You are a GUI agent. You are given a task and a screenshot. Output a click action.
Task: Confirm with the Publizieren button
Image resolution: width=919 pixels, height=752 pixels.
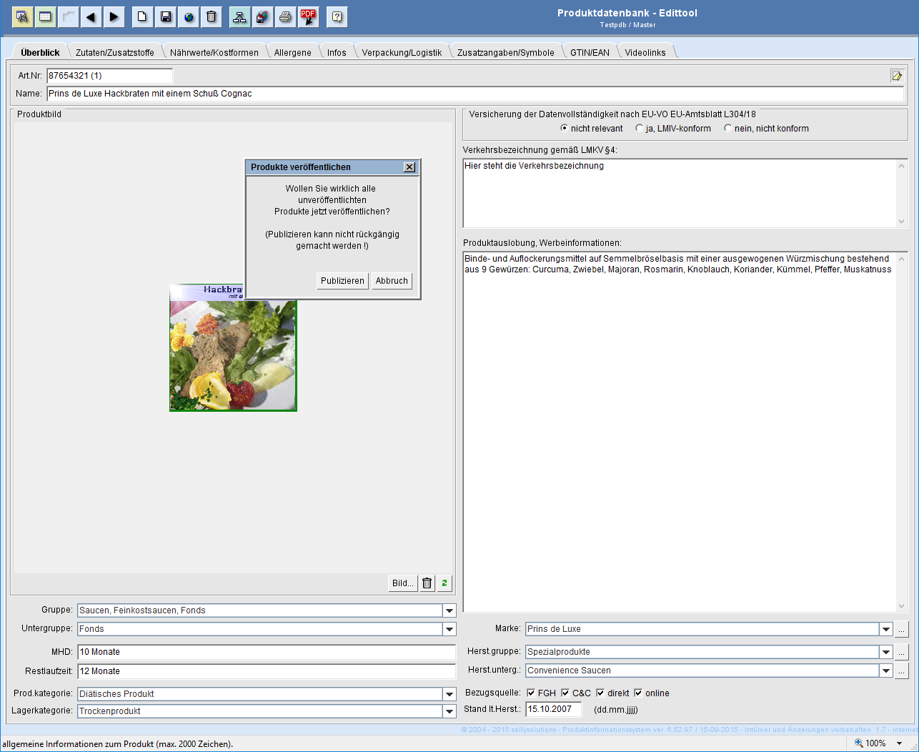(x=342, y=281)
